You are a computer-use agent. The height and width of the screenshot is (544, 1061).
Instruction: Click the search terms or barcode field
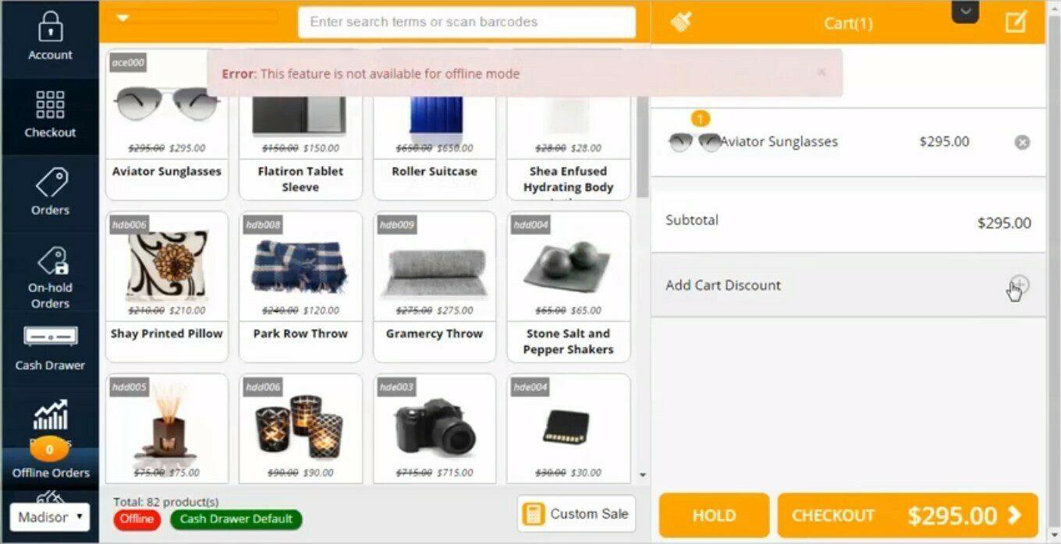(x=467, y=22)
